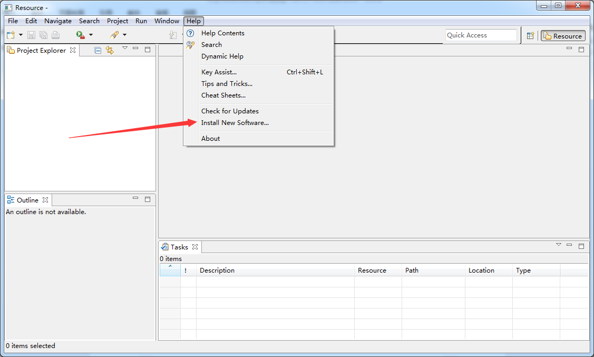Click the Next Annotation toolbar icon
594x357 pixels.
pos(173,35)
